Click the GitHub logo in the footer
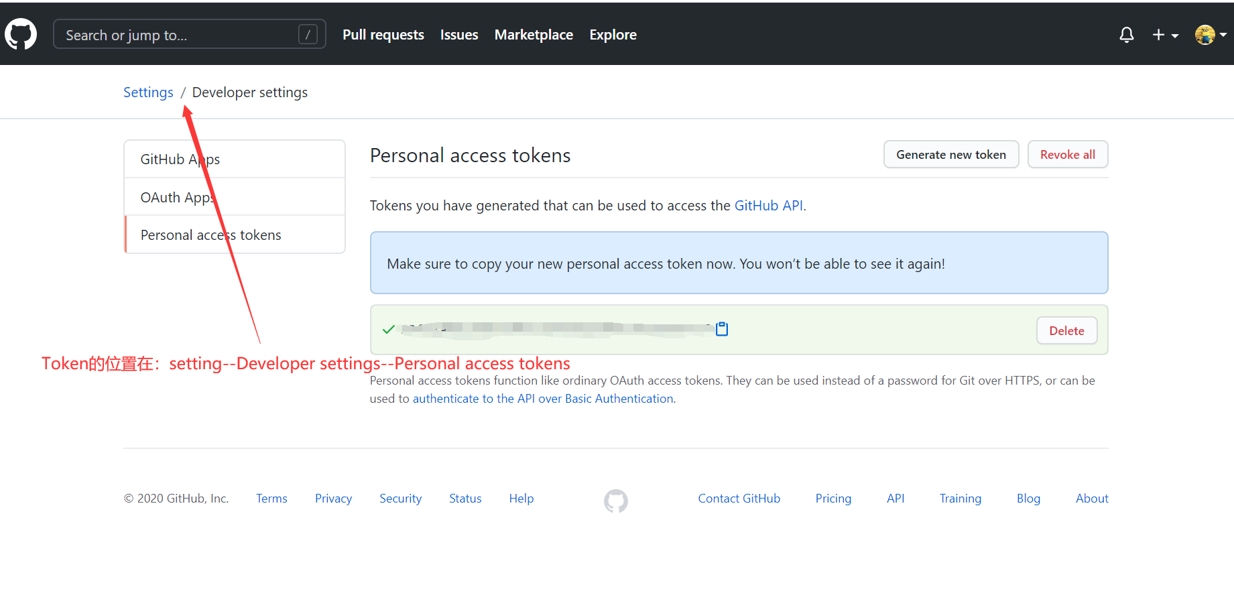Image resolution: width=1234 pixels, height=589 pixels. [x=615, y=501]
